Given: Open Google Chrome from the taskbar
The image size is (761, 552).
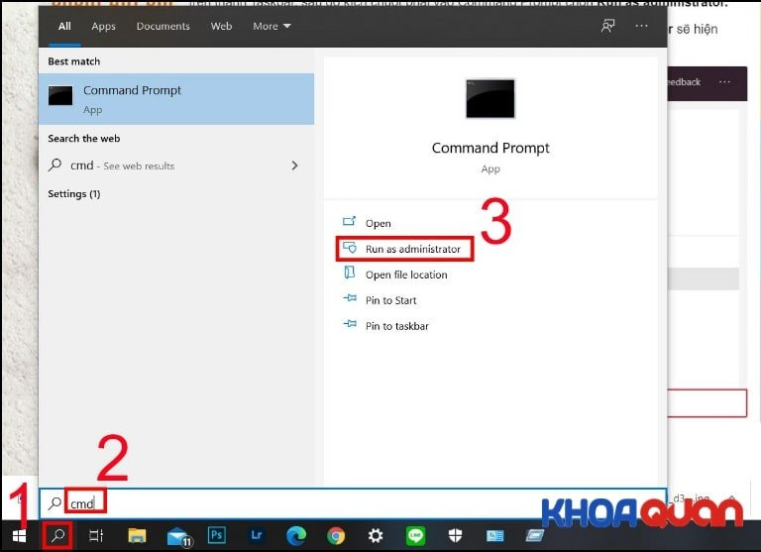Looking at the screenshot, I should pos(336,536).
